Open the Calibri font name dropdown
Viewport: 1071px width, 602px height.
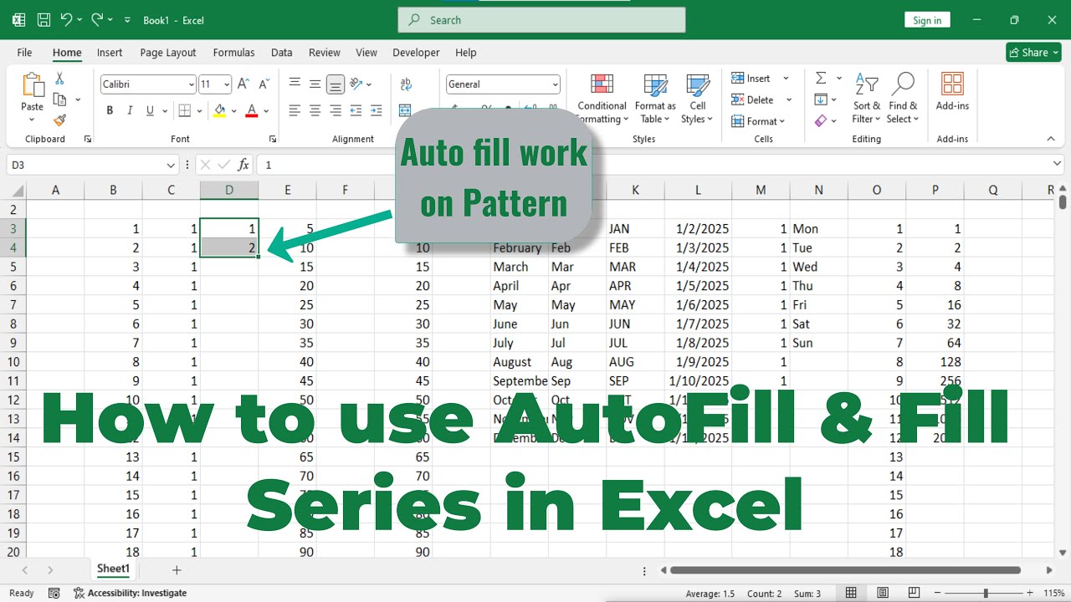tap(190, 84)
